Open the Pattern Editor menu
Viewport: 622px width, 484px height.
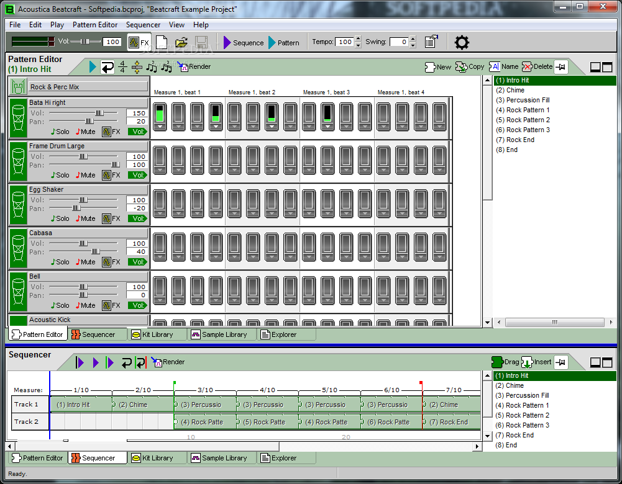click(x=95, y=25)
